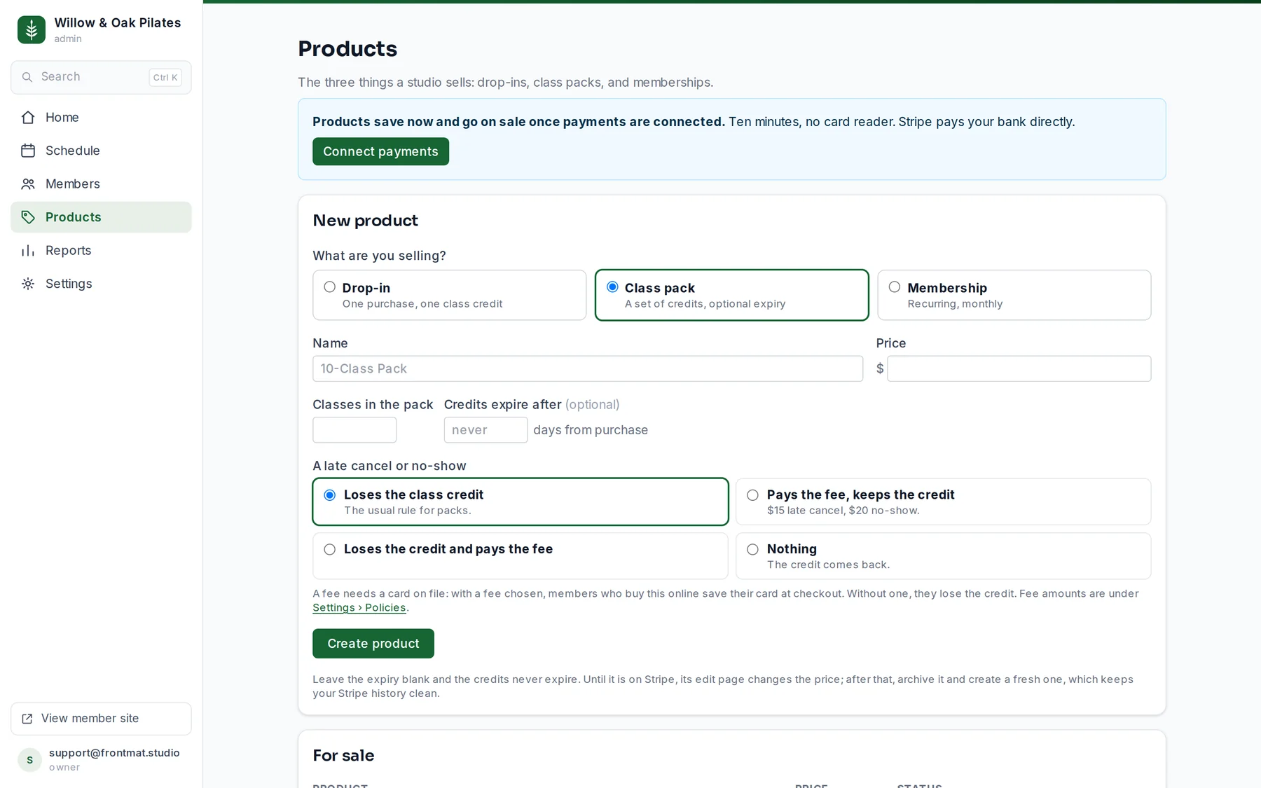Image resolution: width=1261 pixels, height=788 pixels.
Task: Go to Schedule in the sidebar
Action: 101,151
